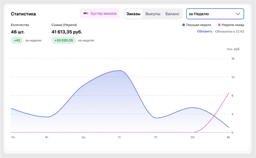Click the 46 шт. quantity value
The height and width of the screenshot is (158, 256).
pos(17,32)
